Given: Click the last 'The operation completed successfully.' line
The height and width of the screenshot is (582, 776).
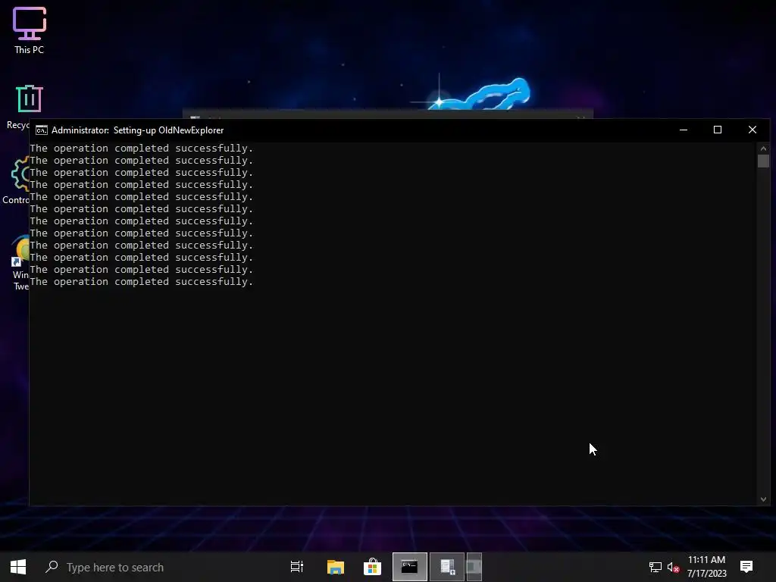Looking at the screenshot, I should (142, 282).
